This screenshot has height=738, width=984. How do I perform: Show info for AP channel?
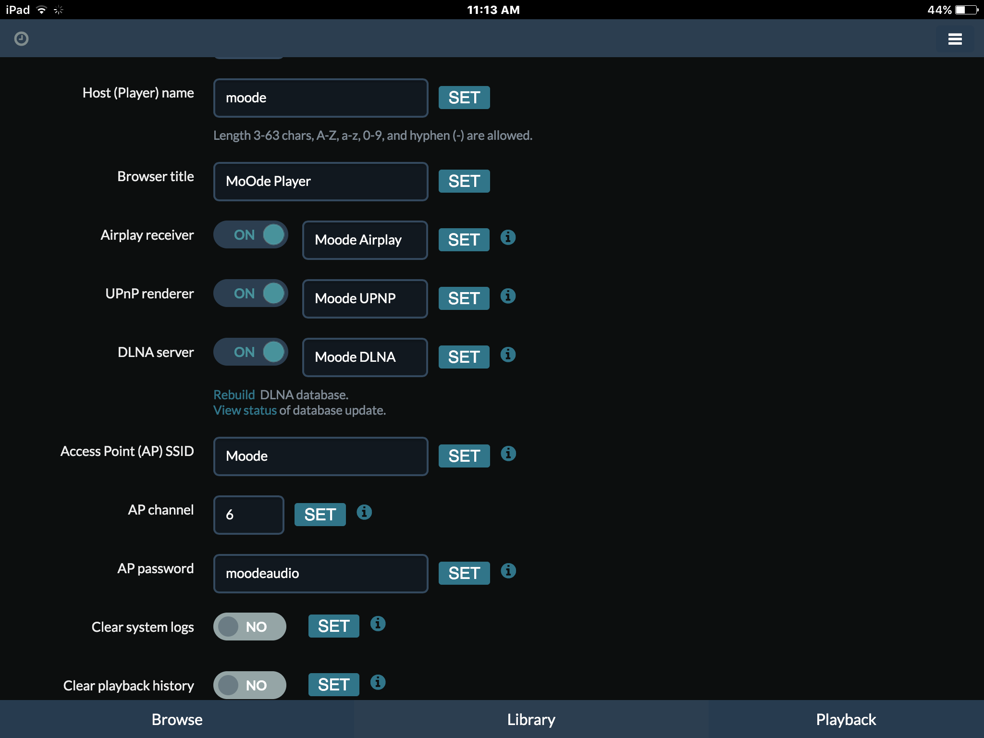click(x=364, y=512)
